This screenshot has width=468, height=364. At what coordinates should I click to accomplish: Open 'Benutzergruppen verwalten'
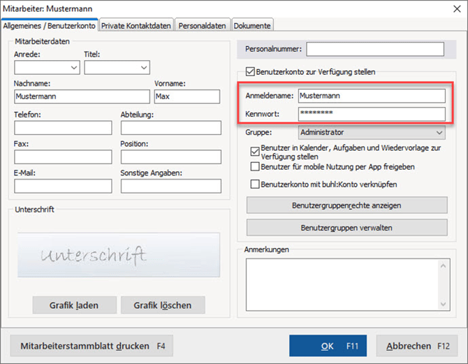[346, 228]
